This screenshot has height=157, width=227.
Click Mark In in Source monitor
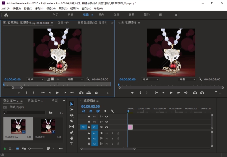coord(27,93)
